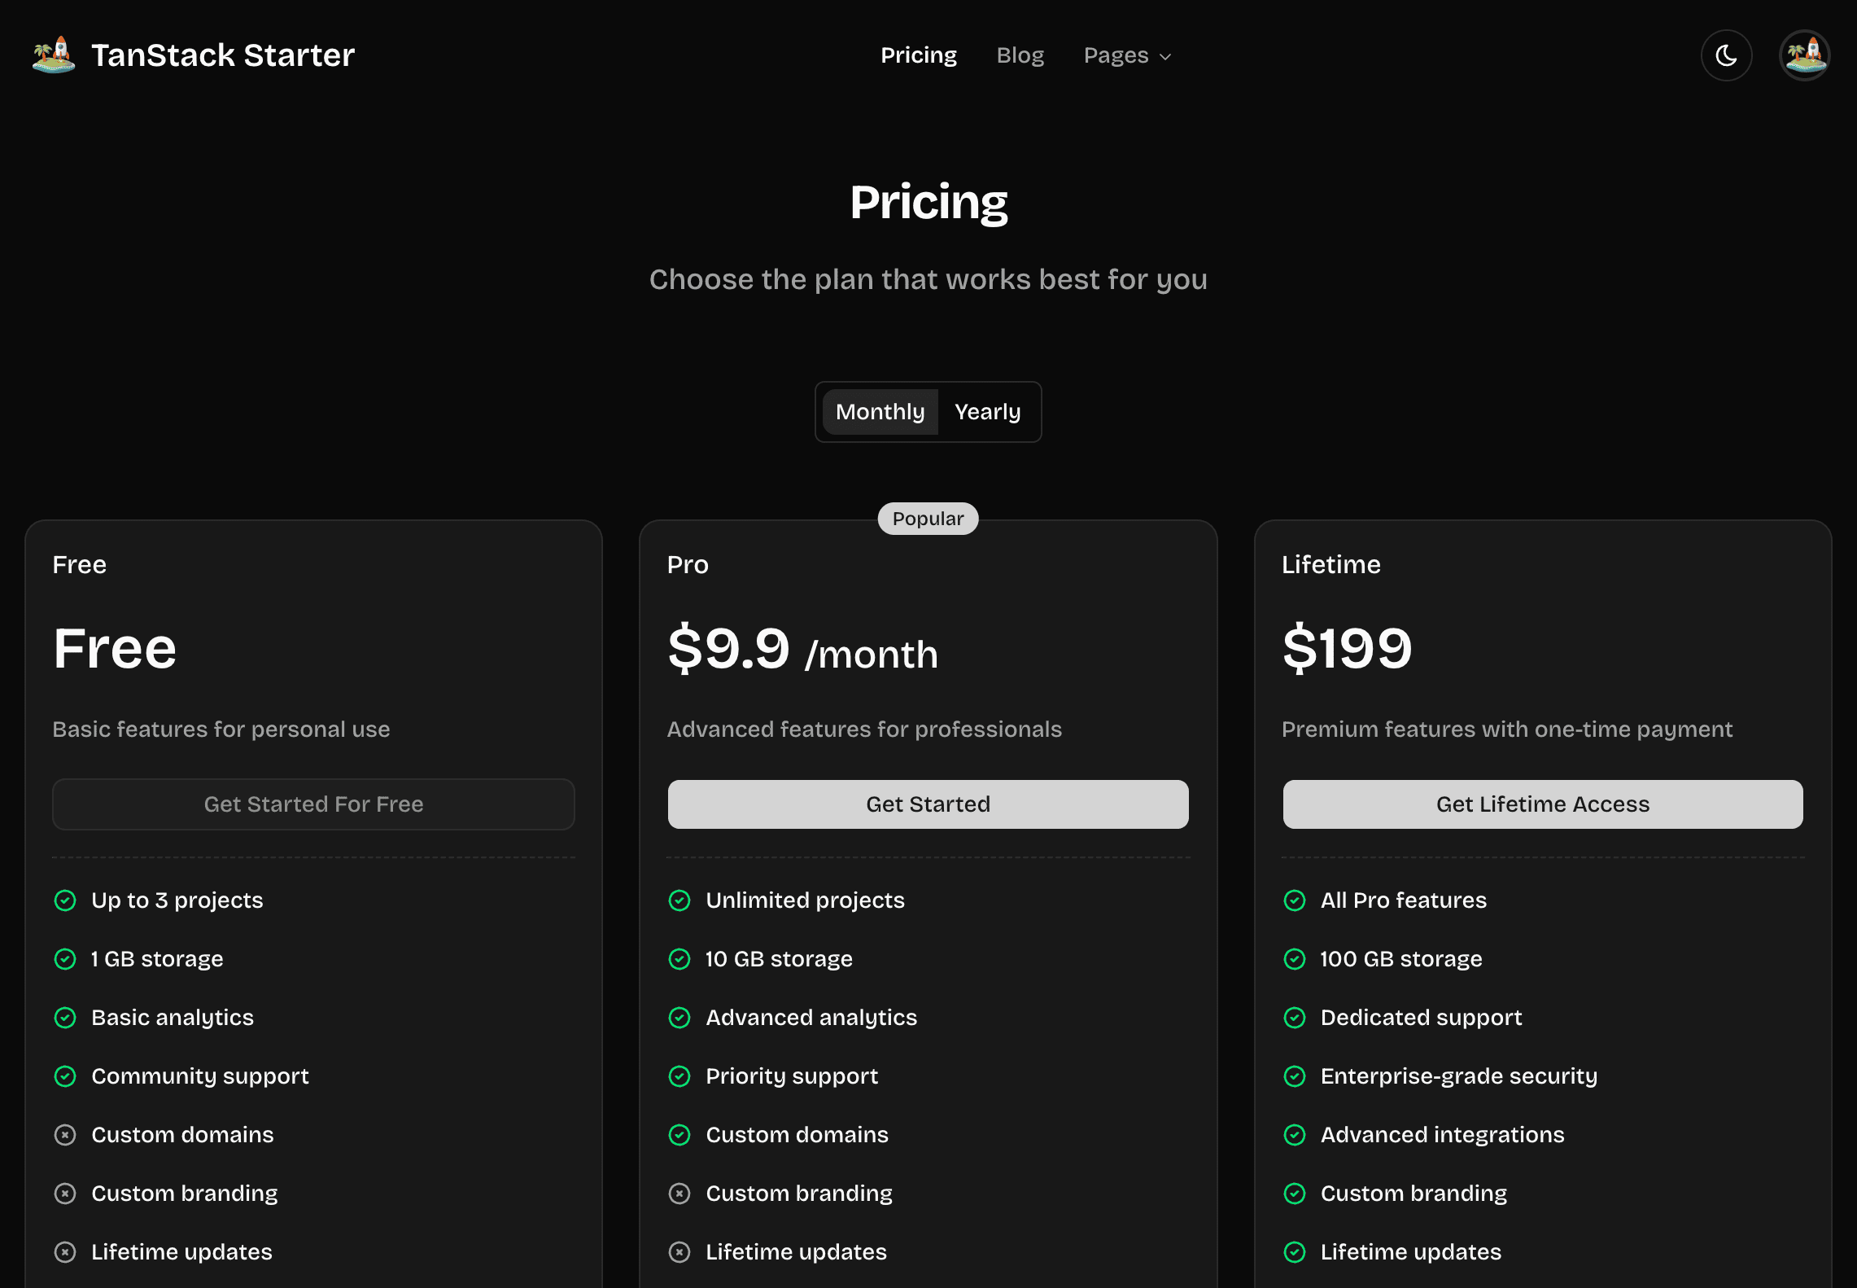The image size is (1857, 1288).
Task: Click the Get Started button on Pro plan
Action: coord(928,804)
